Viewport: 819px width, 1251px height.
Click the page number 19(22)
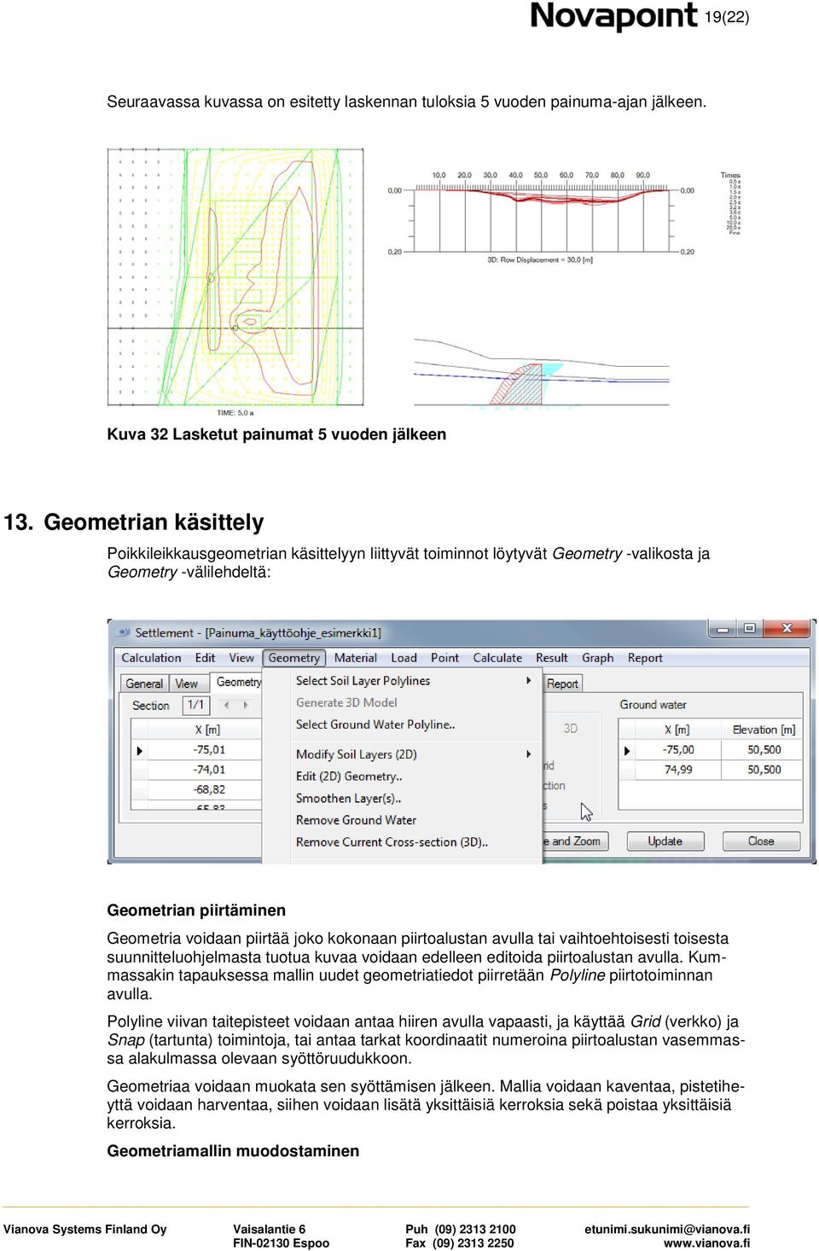tap(727, 17)
